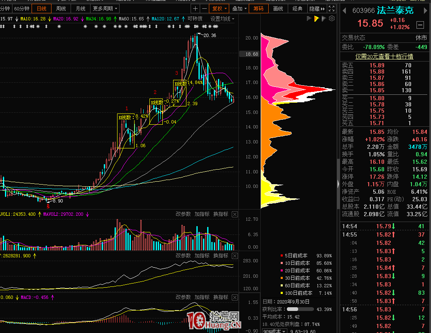Click the 100日前成本 legend entry
The width and height of the screenshot is (431, 333).
[x=306, y=293]
